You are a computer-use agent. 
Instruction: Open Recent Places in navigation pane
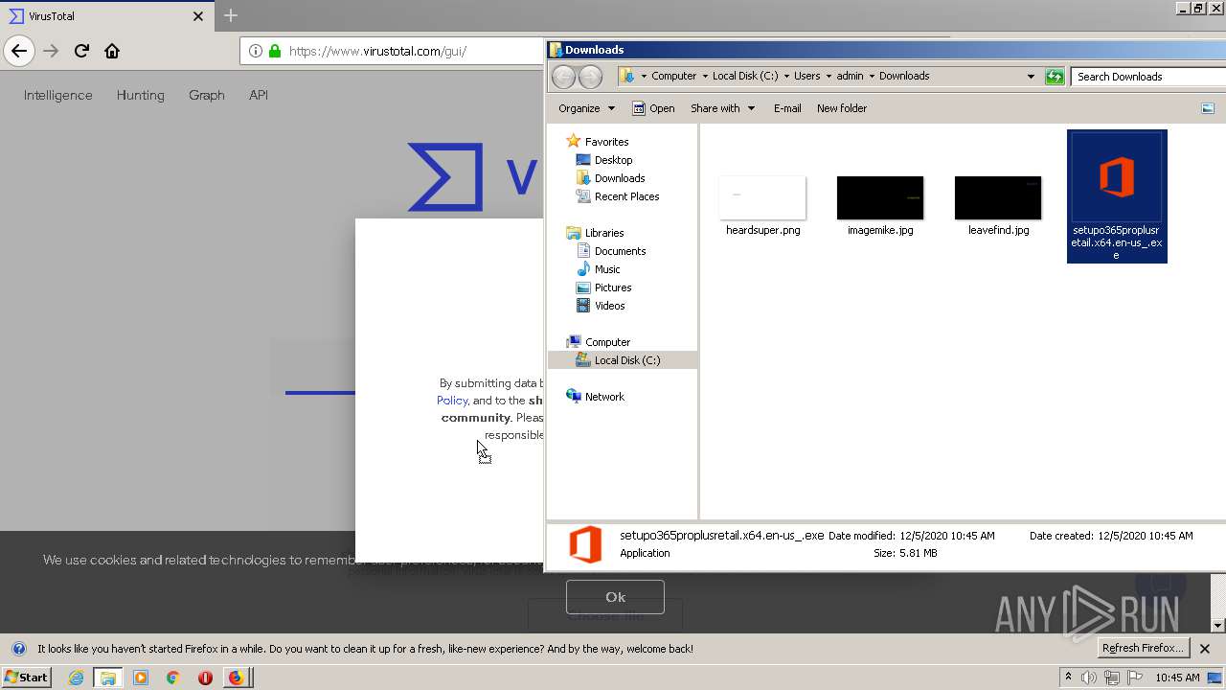pos(618,196)
